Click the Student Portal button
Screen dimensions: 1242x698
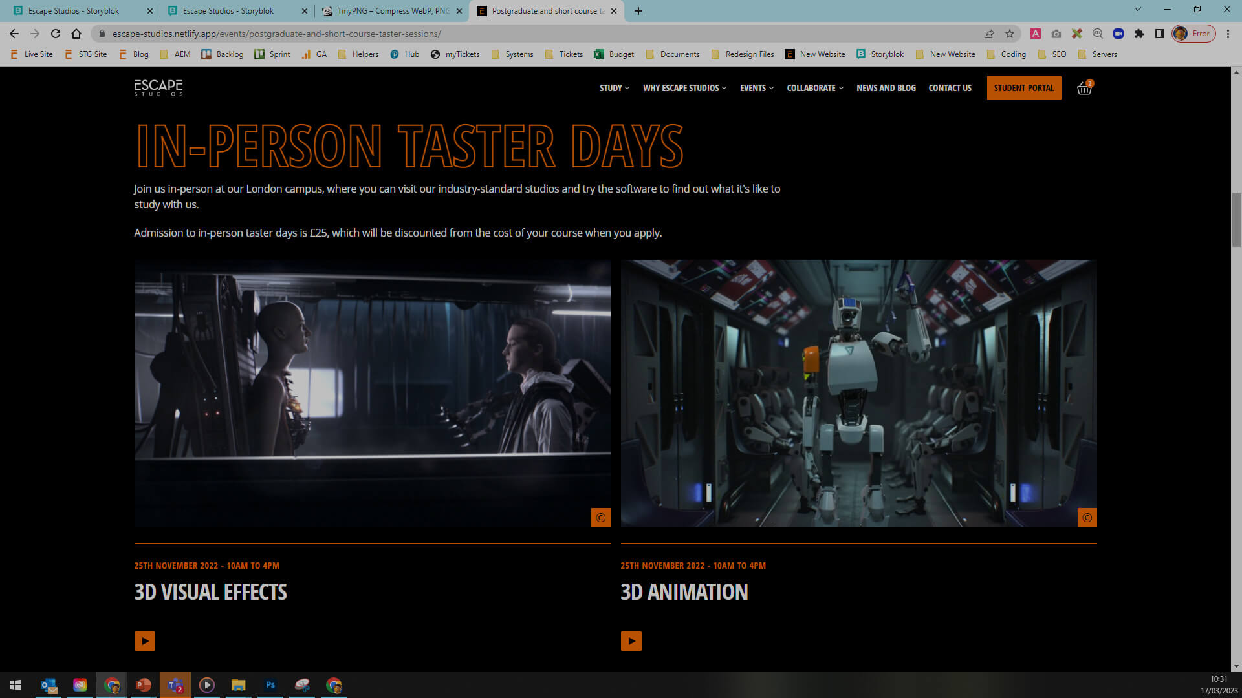1024,88
